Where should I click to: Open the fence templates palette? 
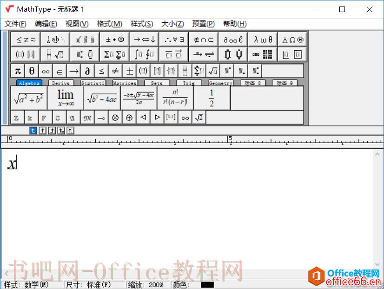click(26, 54)
